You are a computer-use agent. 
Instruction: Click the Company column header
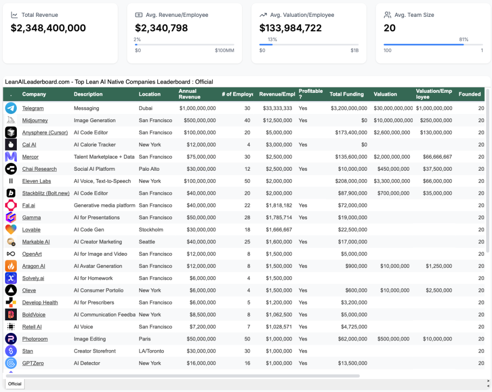(34, 94)
